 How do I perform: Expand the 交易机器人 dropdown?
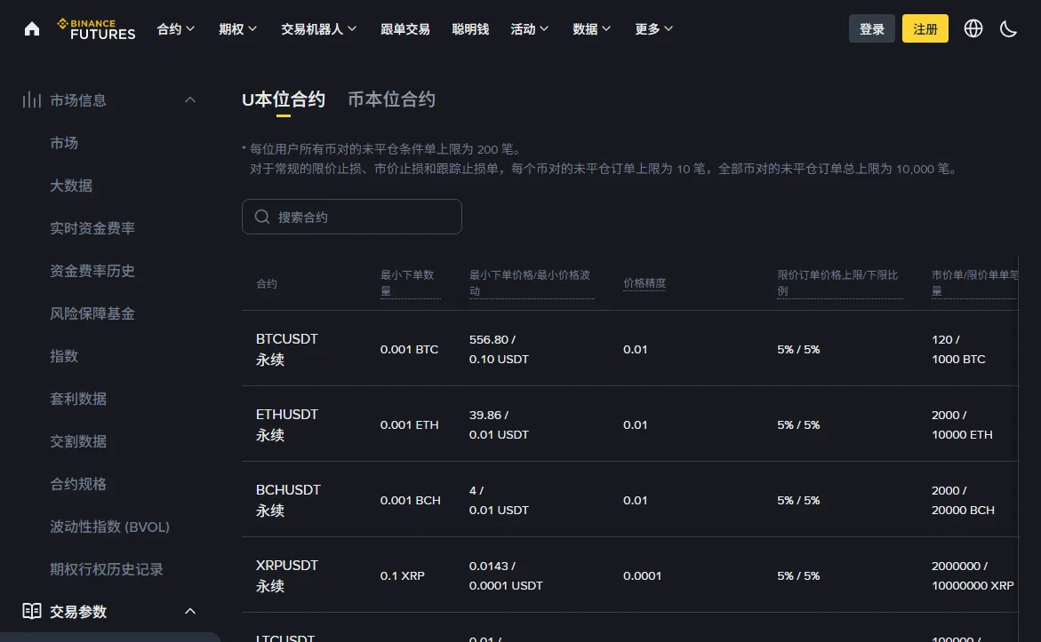[318, 28]
